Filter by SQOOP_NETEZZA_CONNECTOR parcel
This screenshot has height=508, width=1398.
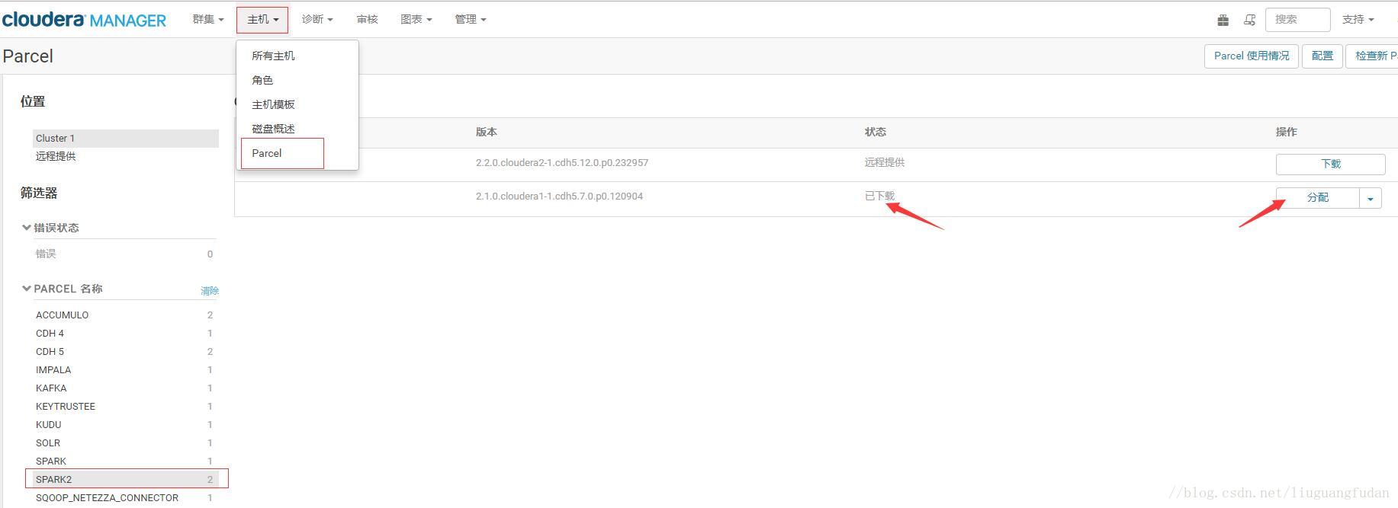coord(124,498)
